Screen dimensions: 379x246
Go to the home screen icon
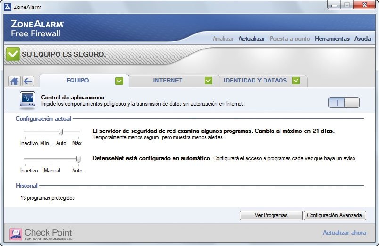click(x=14, y=81)
